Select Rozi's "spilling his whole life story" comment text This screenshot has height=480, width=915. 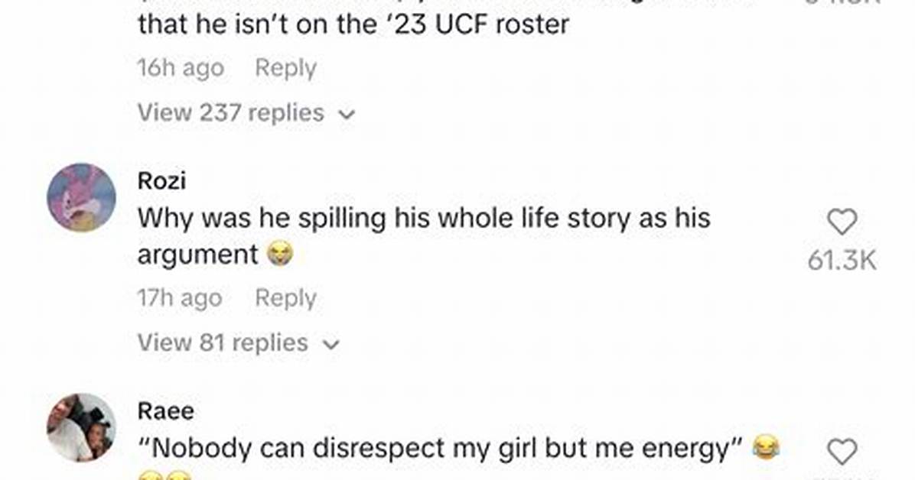[x=424, y=236]
